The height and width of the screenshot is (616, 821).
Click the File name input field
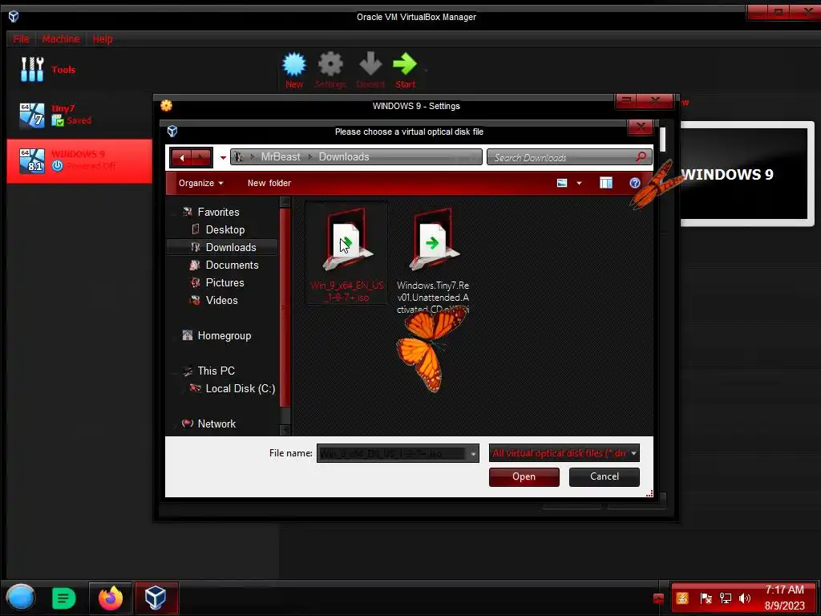point(392,453)
